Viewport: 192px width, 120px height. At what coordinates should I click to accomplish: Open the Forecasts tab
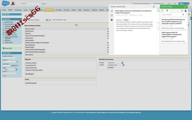58,10
